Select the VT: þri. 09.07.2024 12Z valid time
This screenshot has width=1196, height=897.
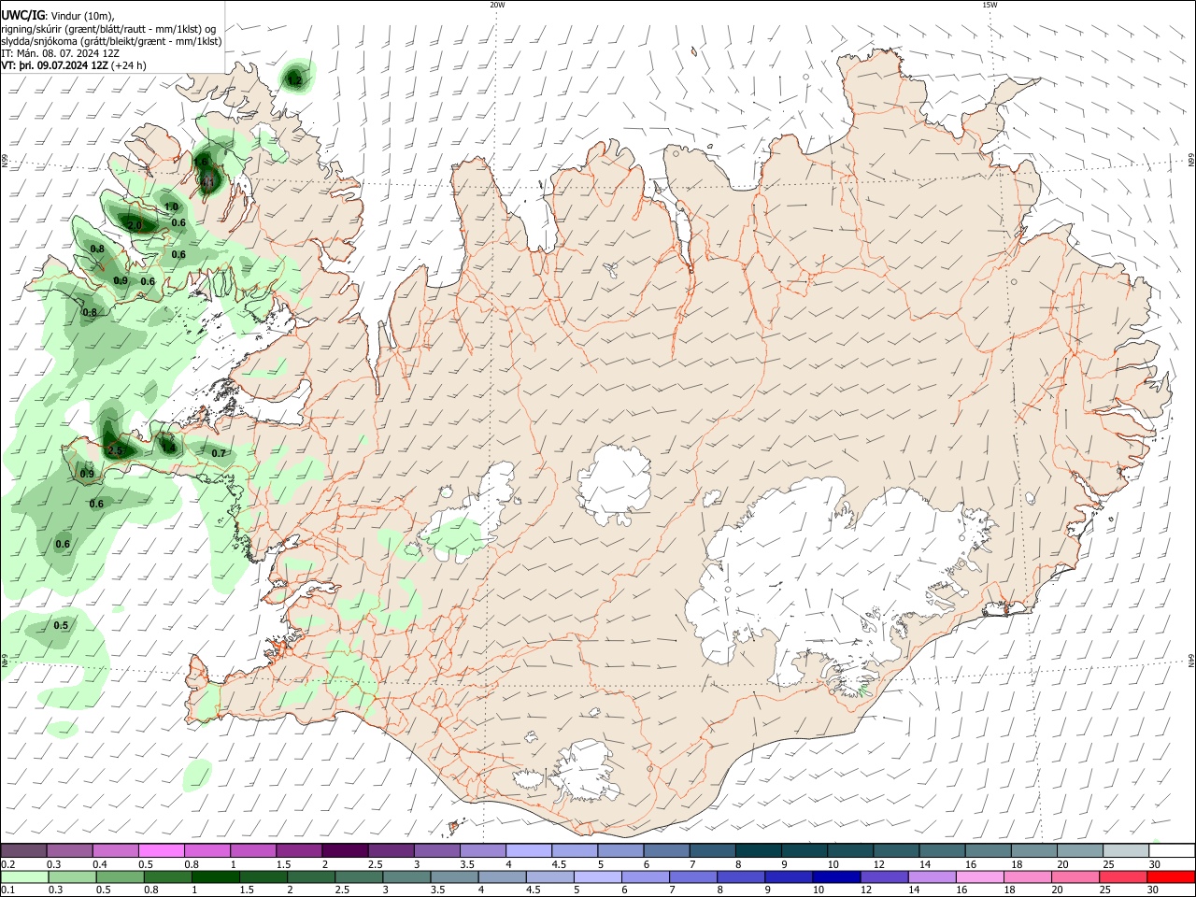point(54,65)
